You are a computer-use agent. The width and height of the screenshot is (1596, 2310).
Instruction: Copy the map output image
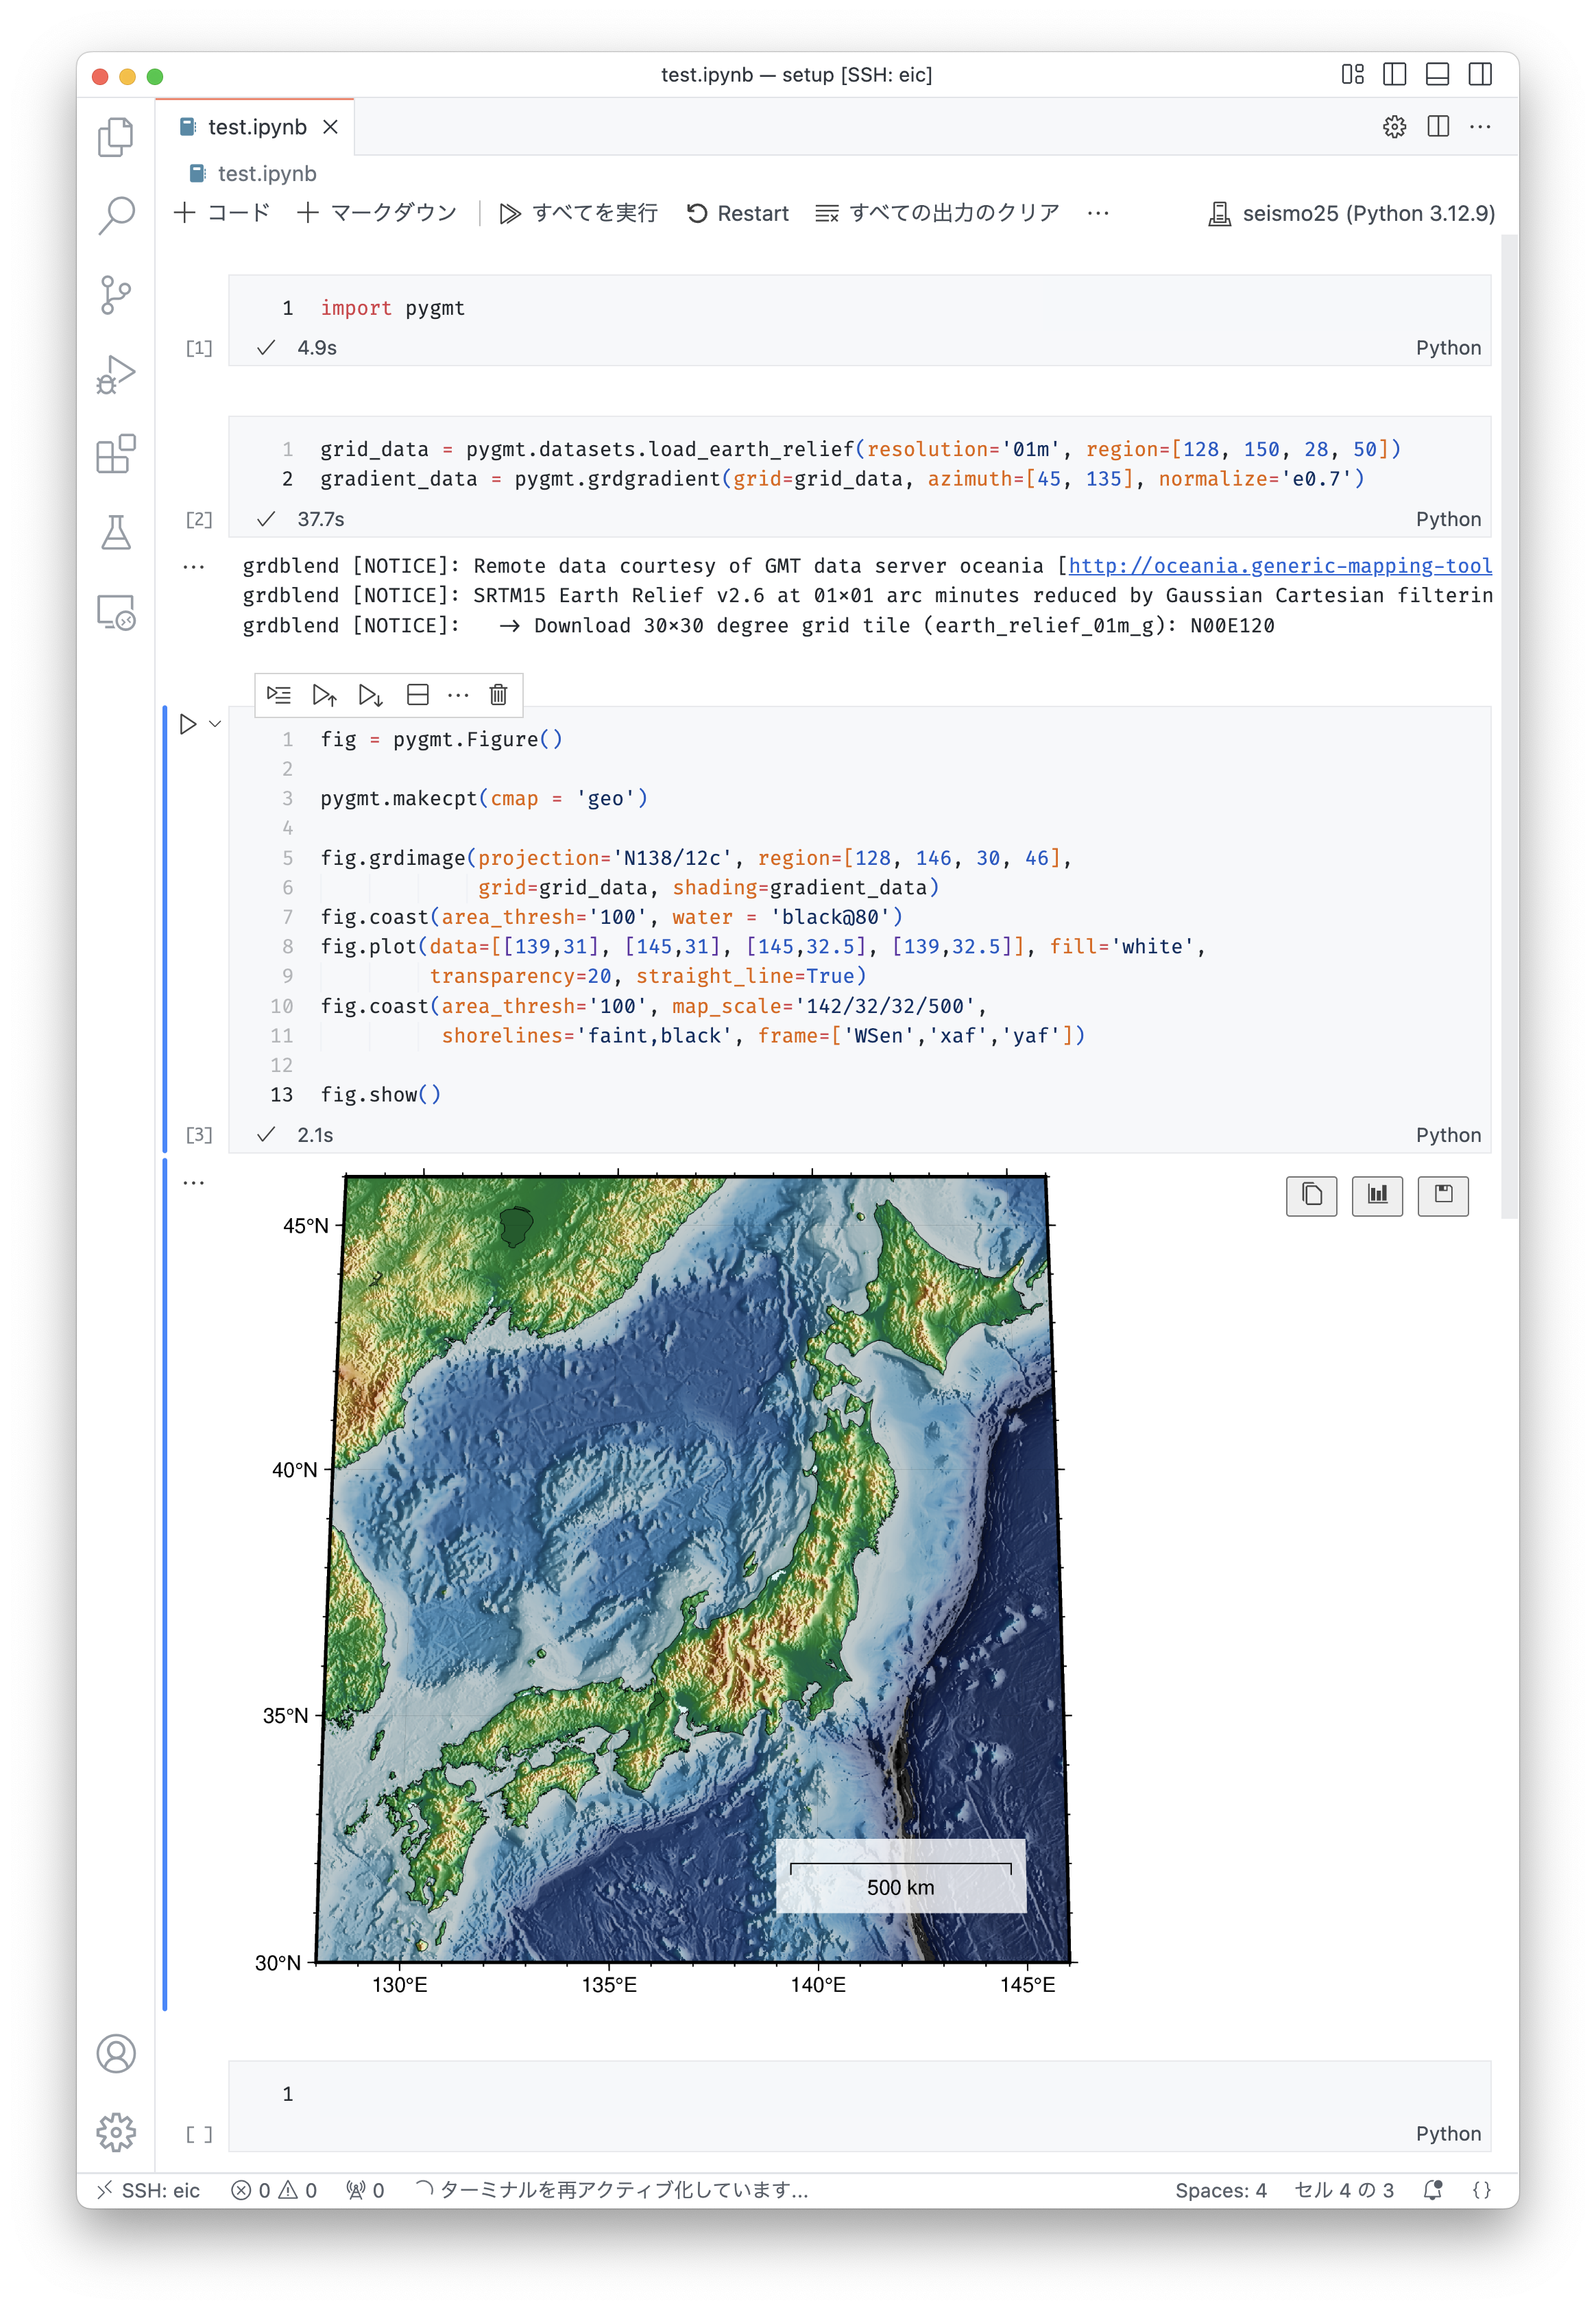tap(1311, 1195)
